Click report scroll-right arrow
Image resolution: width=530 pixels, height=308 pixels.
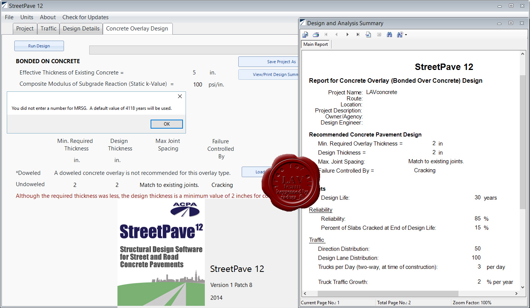pyautogui.click(x=516, y=293)
